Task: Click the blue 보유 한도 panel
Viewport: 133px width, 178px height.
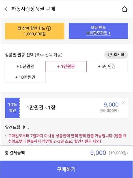Action: (98, 31)
